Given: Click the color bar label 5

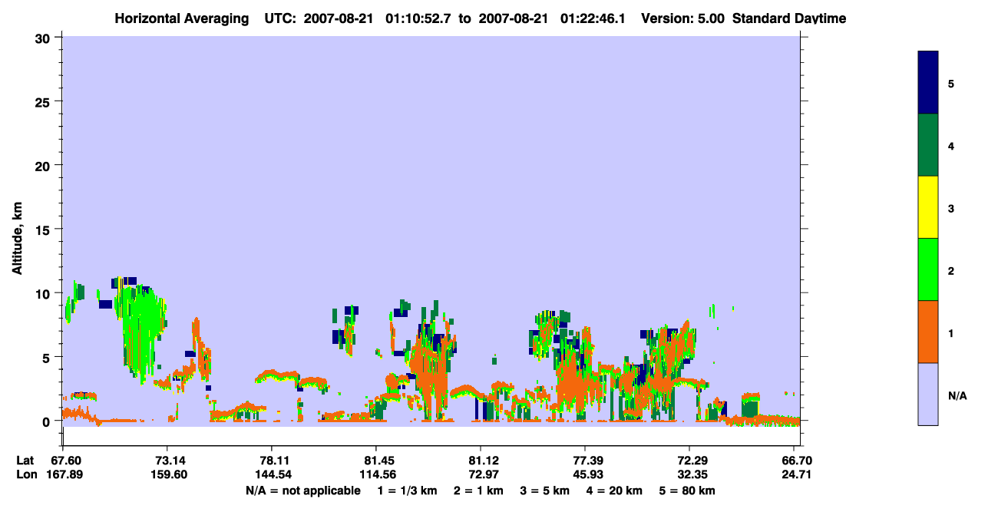Looking at the screenshot, I should (951, 83).
